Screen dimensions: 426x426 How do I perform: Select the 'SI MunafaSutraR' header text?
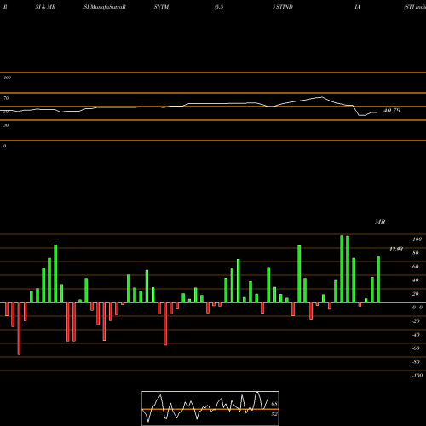pyautogui.click(x=105, y=7)
